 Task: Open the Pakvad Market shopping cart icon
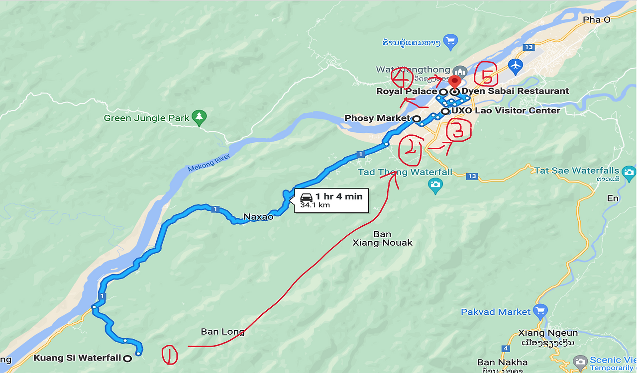pyautogui.click(x=539, y=312)
